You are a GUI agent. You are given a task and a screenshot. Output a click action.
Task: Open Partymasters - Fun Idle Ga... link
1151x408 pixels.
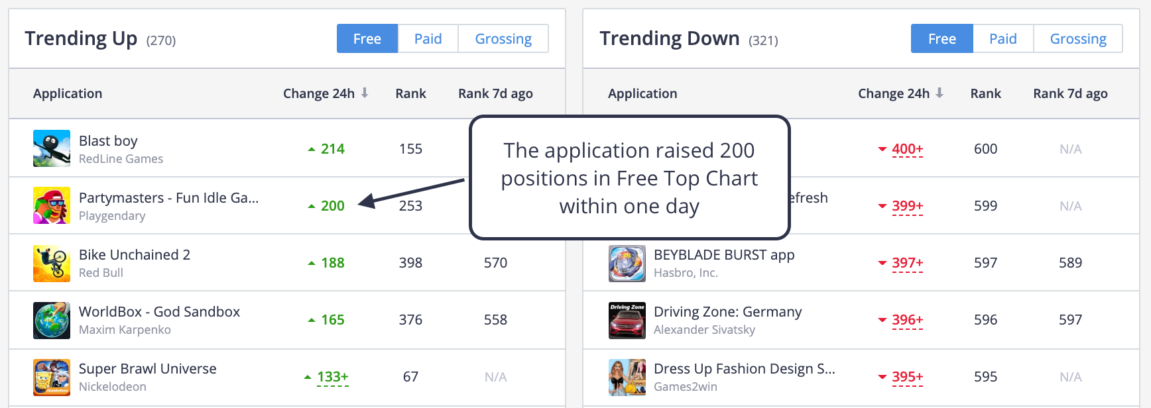[169, 197]
